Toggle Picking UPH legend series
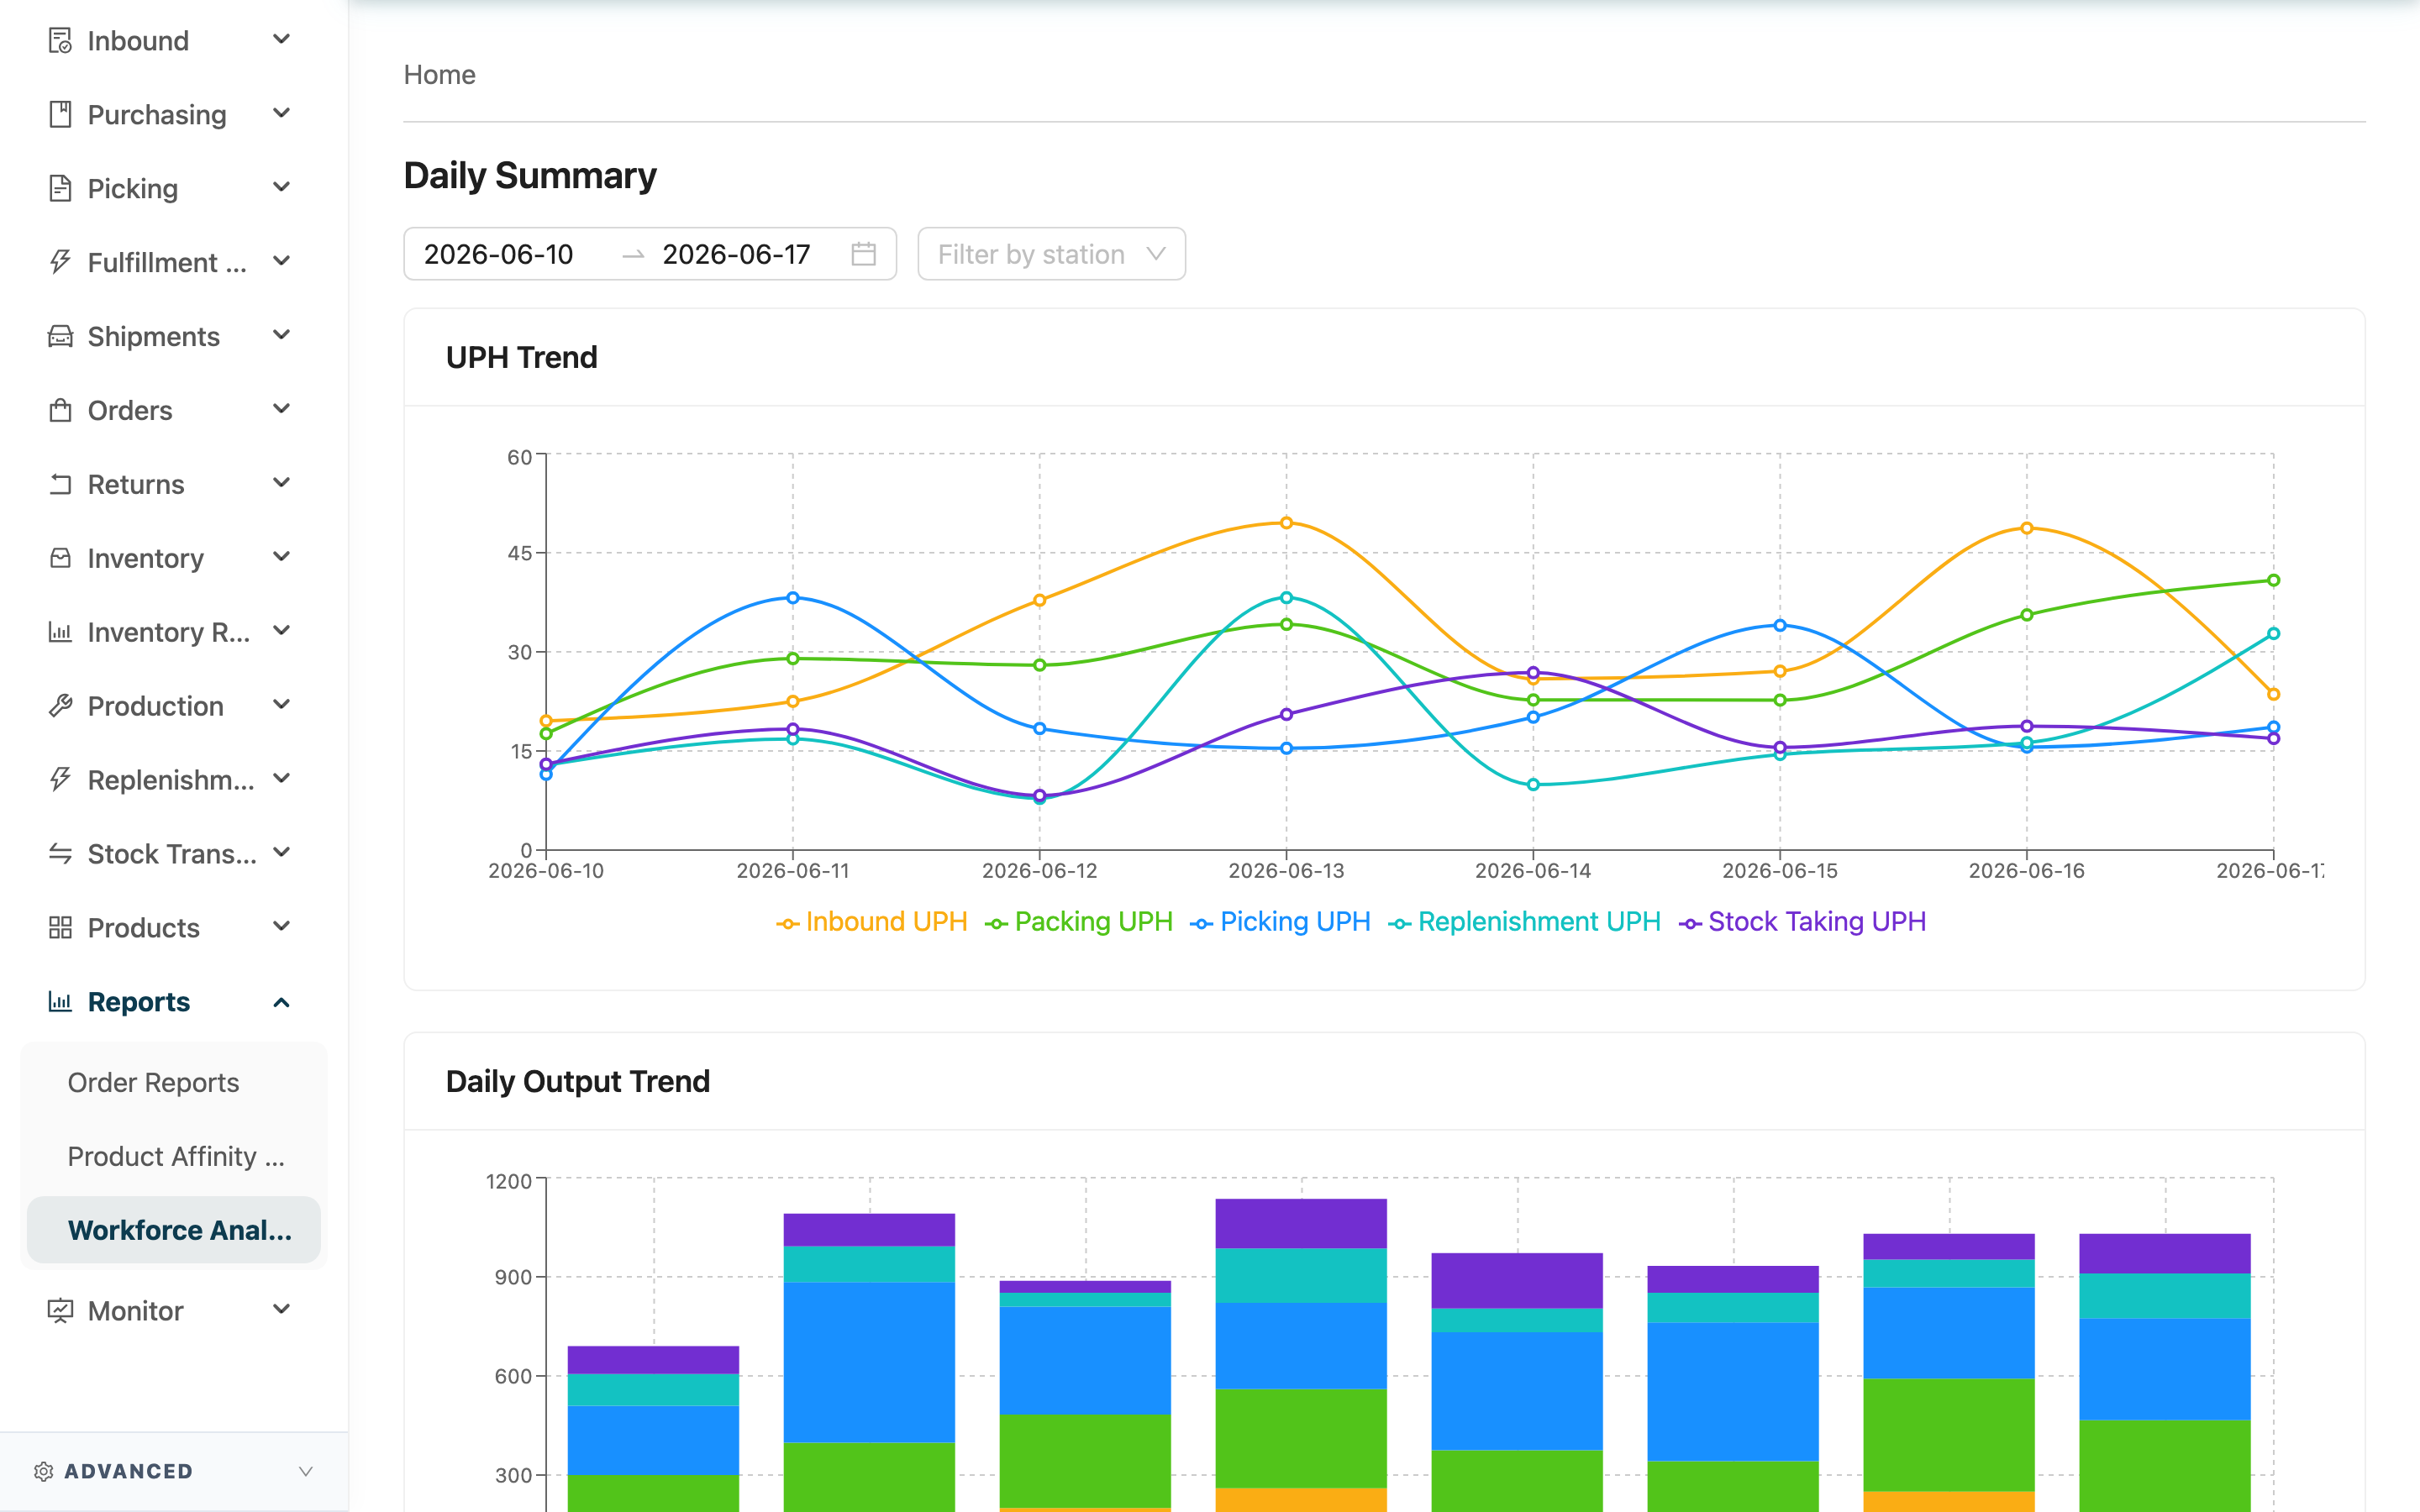Viewport: 2420px width, 1512px height. pyautogui.click(x=1280, y=922)
